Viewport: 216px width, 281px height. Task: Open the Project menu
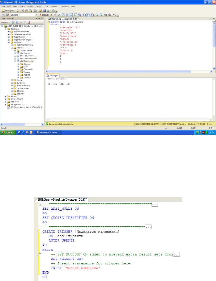click(x=30, y=6)
